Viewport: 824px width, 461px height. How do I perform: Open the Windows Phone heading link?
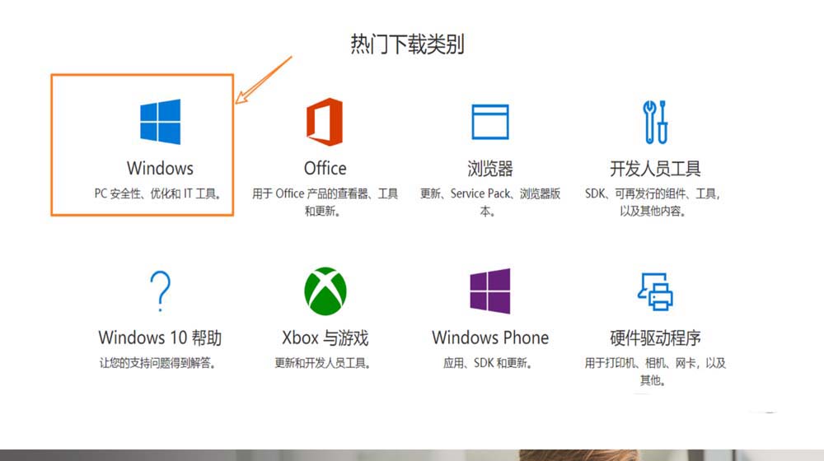coord(489,338)
